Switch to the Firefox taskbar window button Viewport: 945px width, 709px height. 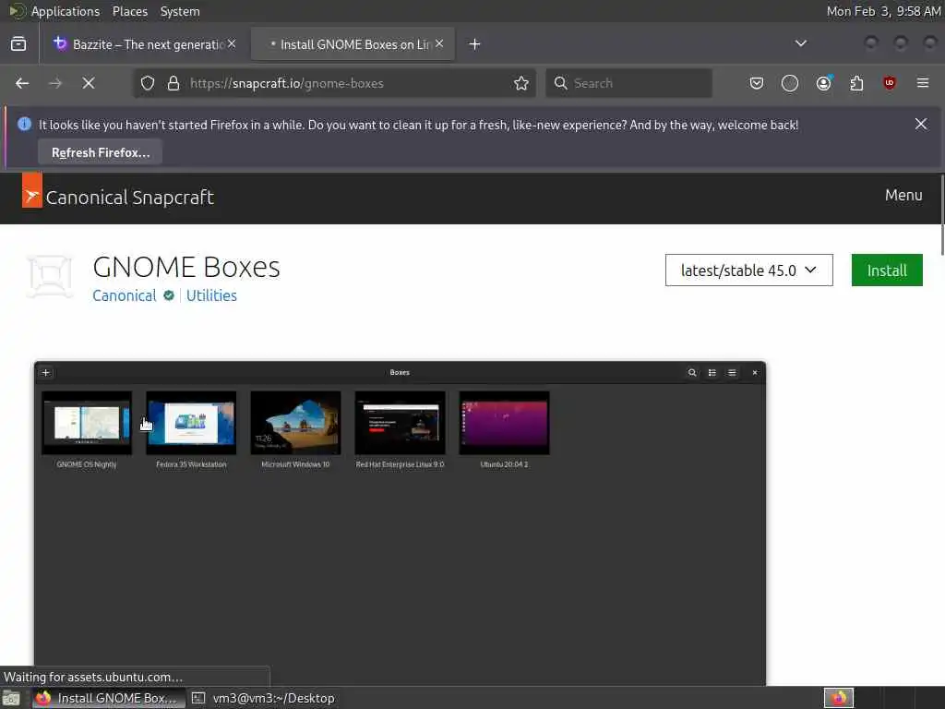[109, 698]
